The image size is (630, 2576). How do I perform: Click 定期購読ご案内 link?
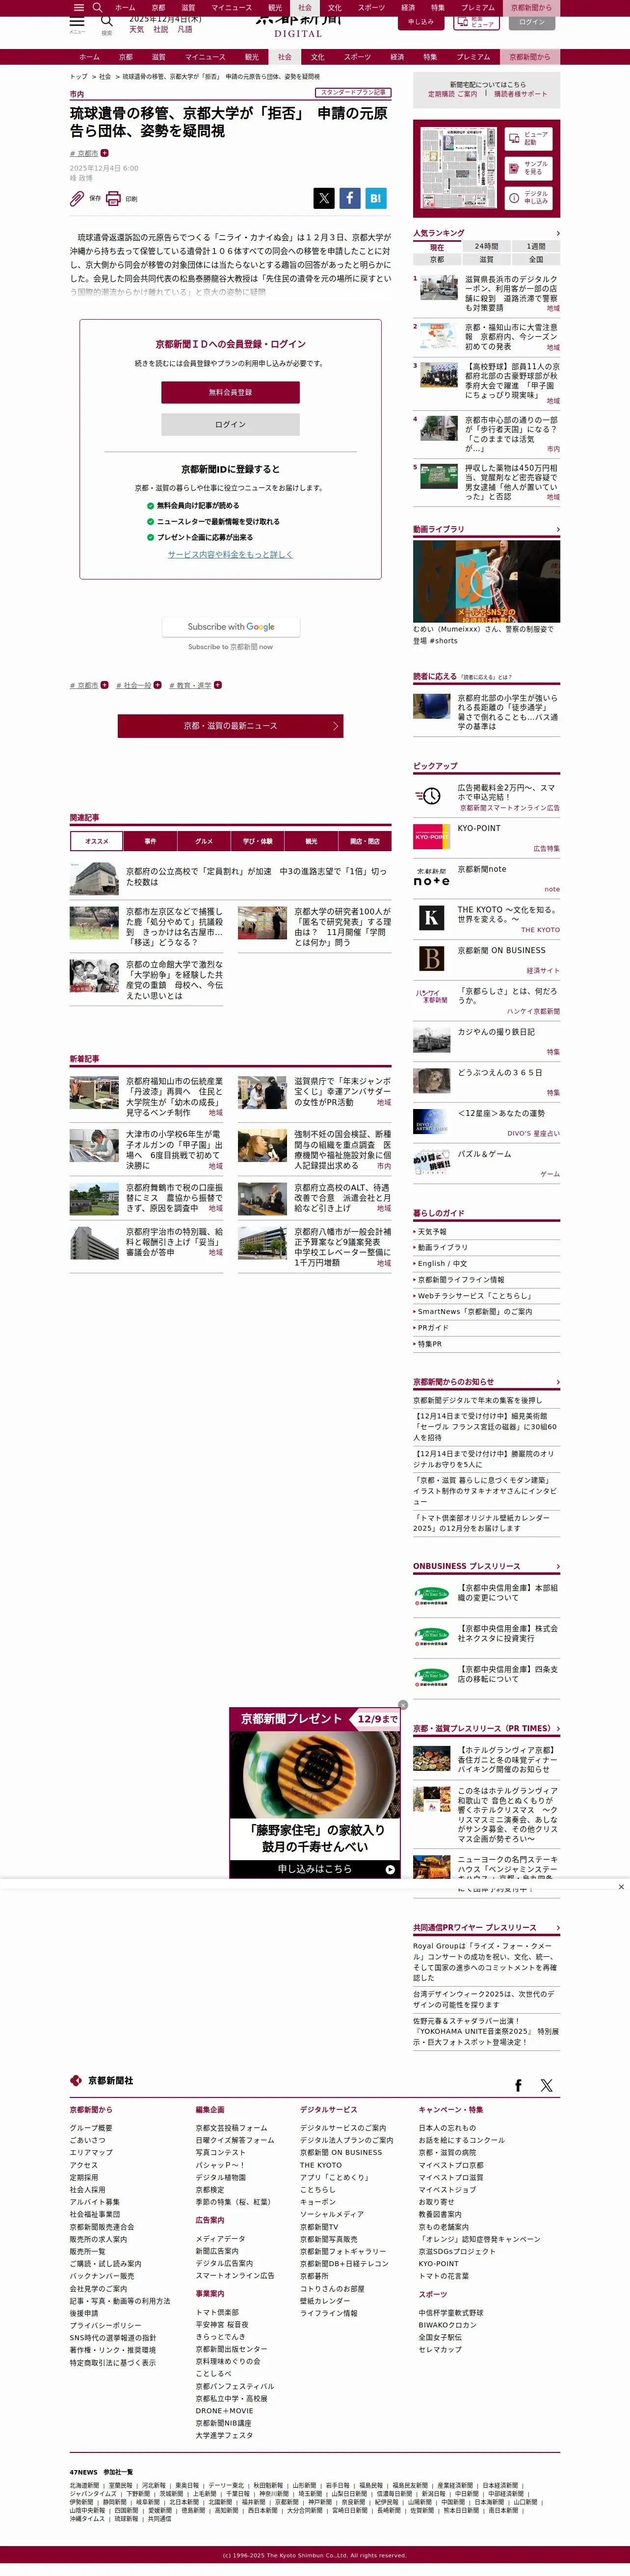pos(453,94)
